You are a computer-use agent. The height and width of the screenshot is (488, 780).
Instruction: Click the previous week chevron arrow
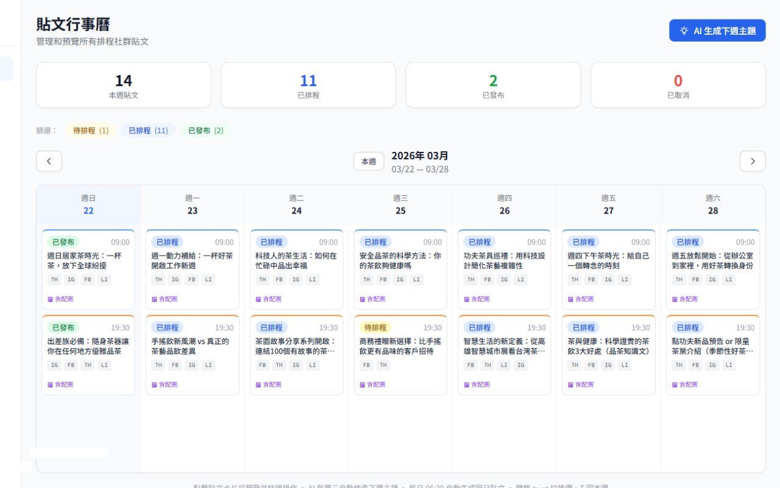coord(49,160)
